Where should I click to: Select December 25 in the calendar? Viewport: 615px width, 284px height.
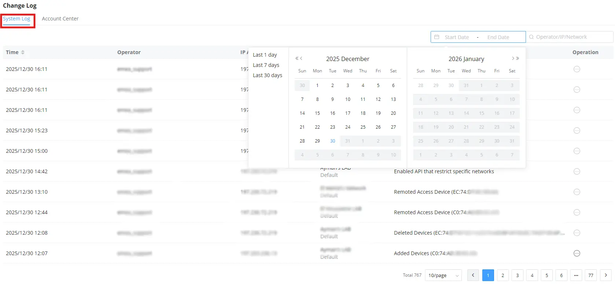pos(363,127)
